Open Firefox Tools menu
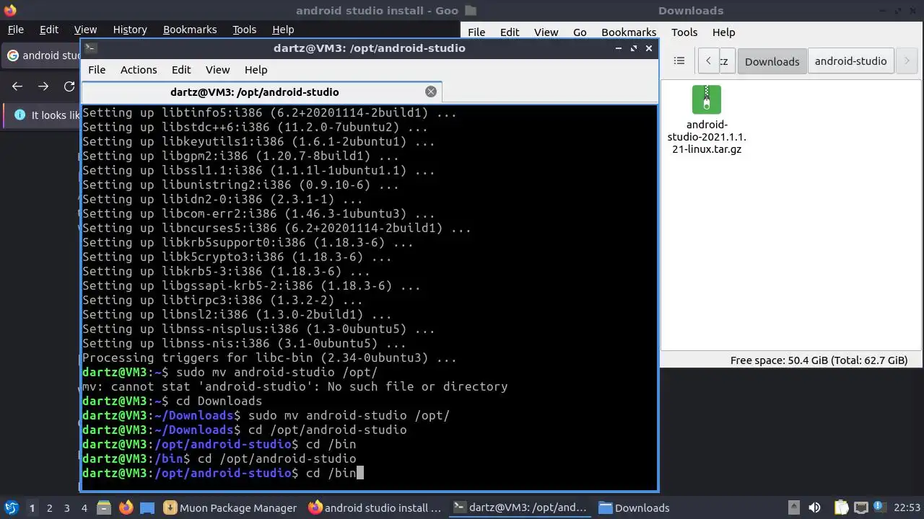The width and height of the screenshot is (924, 519). click(x=244, y=30)
